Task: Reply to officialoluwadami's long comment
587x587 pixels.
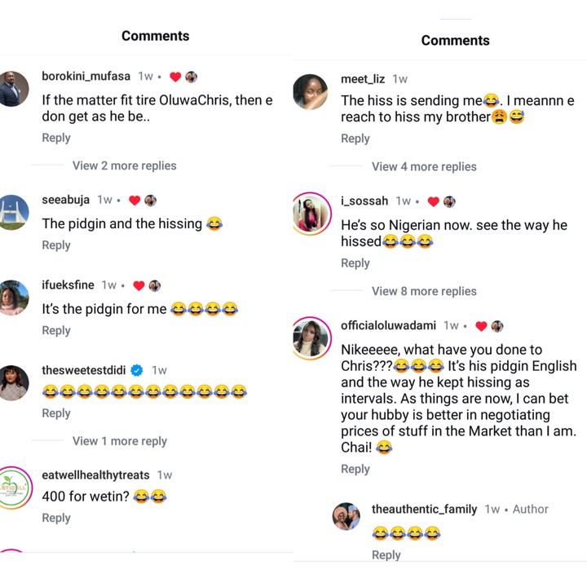Action: (355, 469)
